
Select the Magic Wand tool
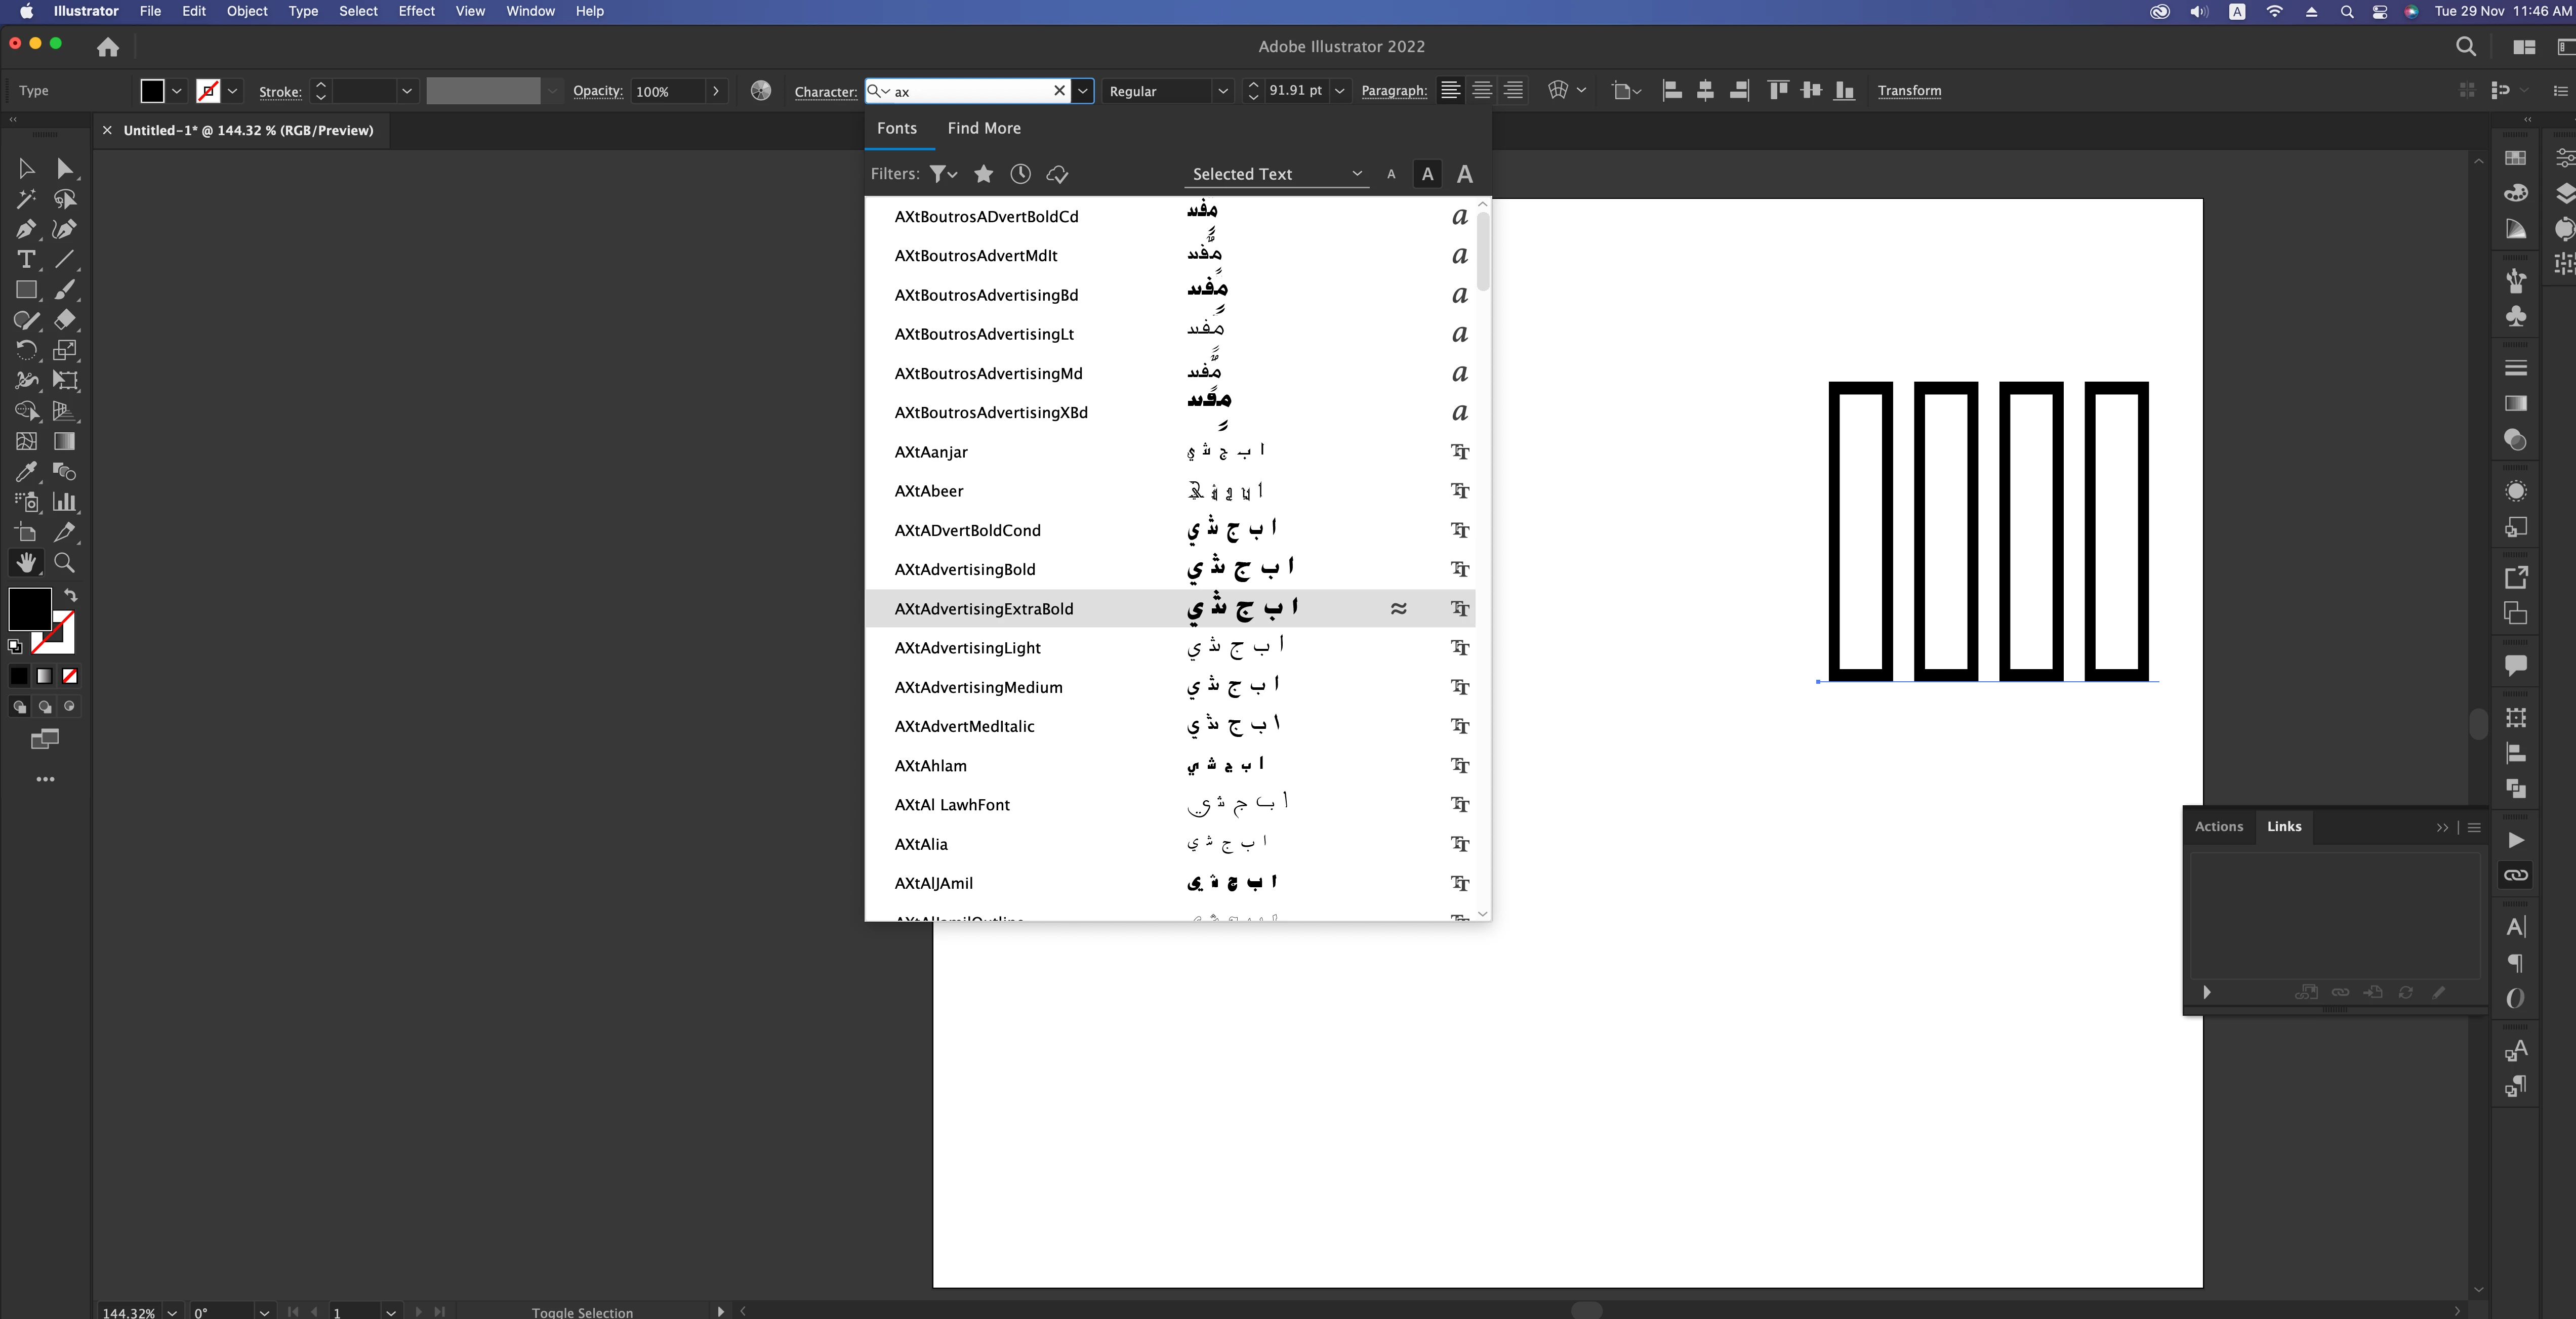pos(26,199)
